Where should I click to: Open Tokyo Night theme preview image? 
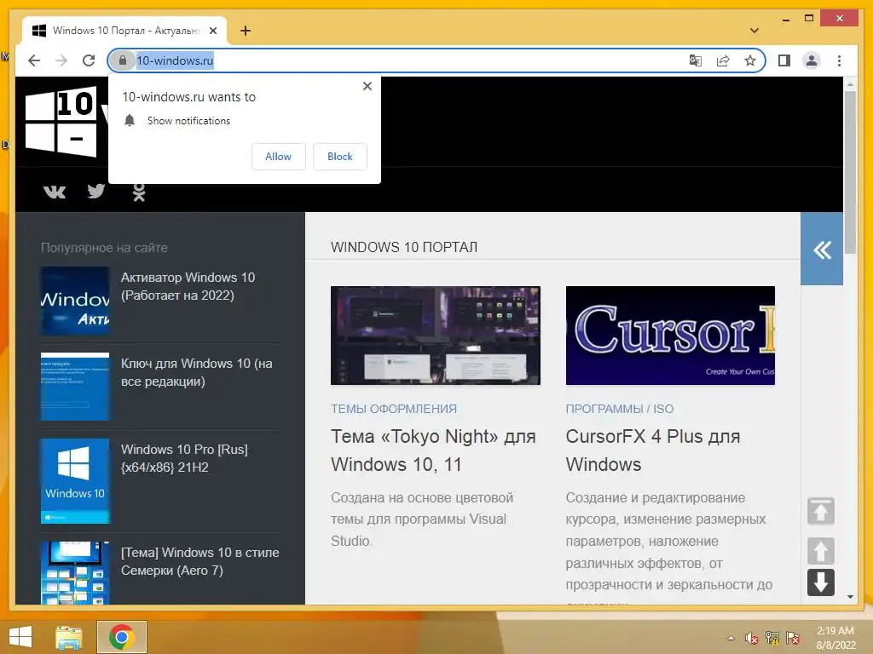[436, 336]
